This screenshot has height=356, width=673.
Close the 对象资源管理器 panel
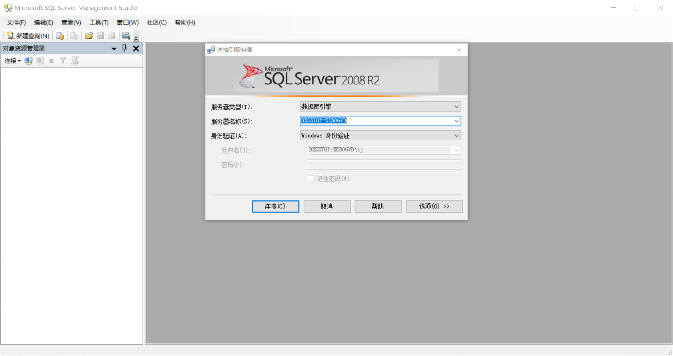click(136, 49)
